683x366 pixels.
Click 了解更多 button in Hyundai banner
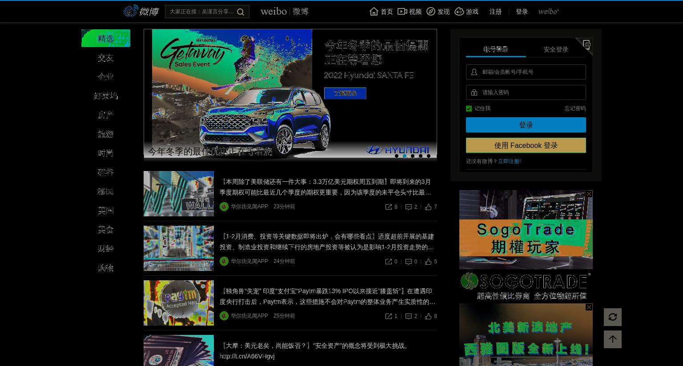345,93
